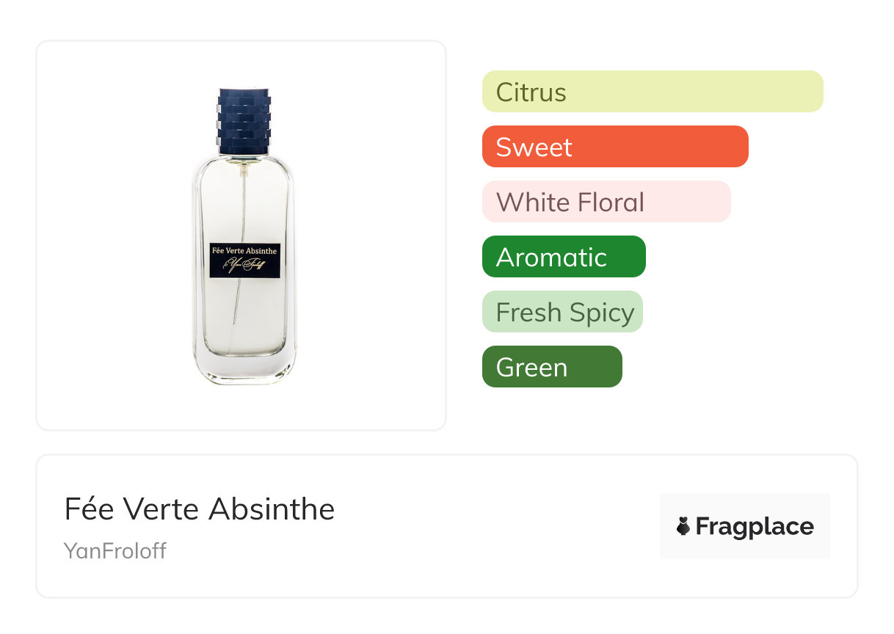The image size is (894, 634).
Task: Select the Fresh Spicy accord bar
Action: [562, 312]
